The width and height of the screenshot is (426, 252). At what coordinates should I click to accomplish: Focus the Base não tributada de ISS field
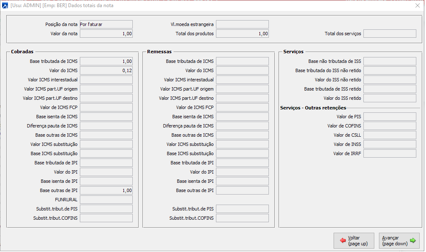(x=389, y=61)
